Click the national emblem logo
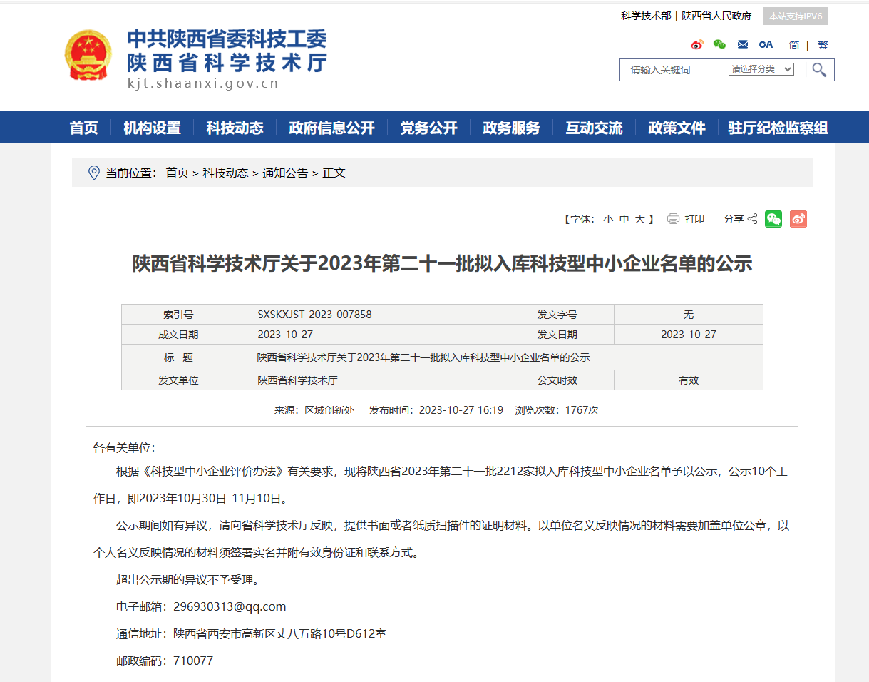869x682 pixels. tap(88, 56)
